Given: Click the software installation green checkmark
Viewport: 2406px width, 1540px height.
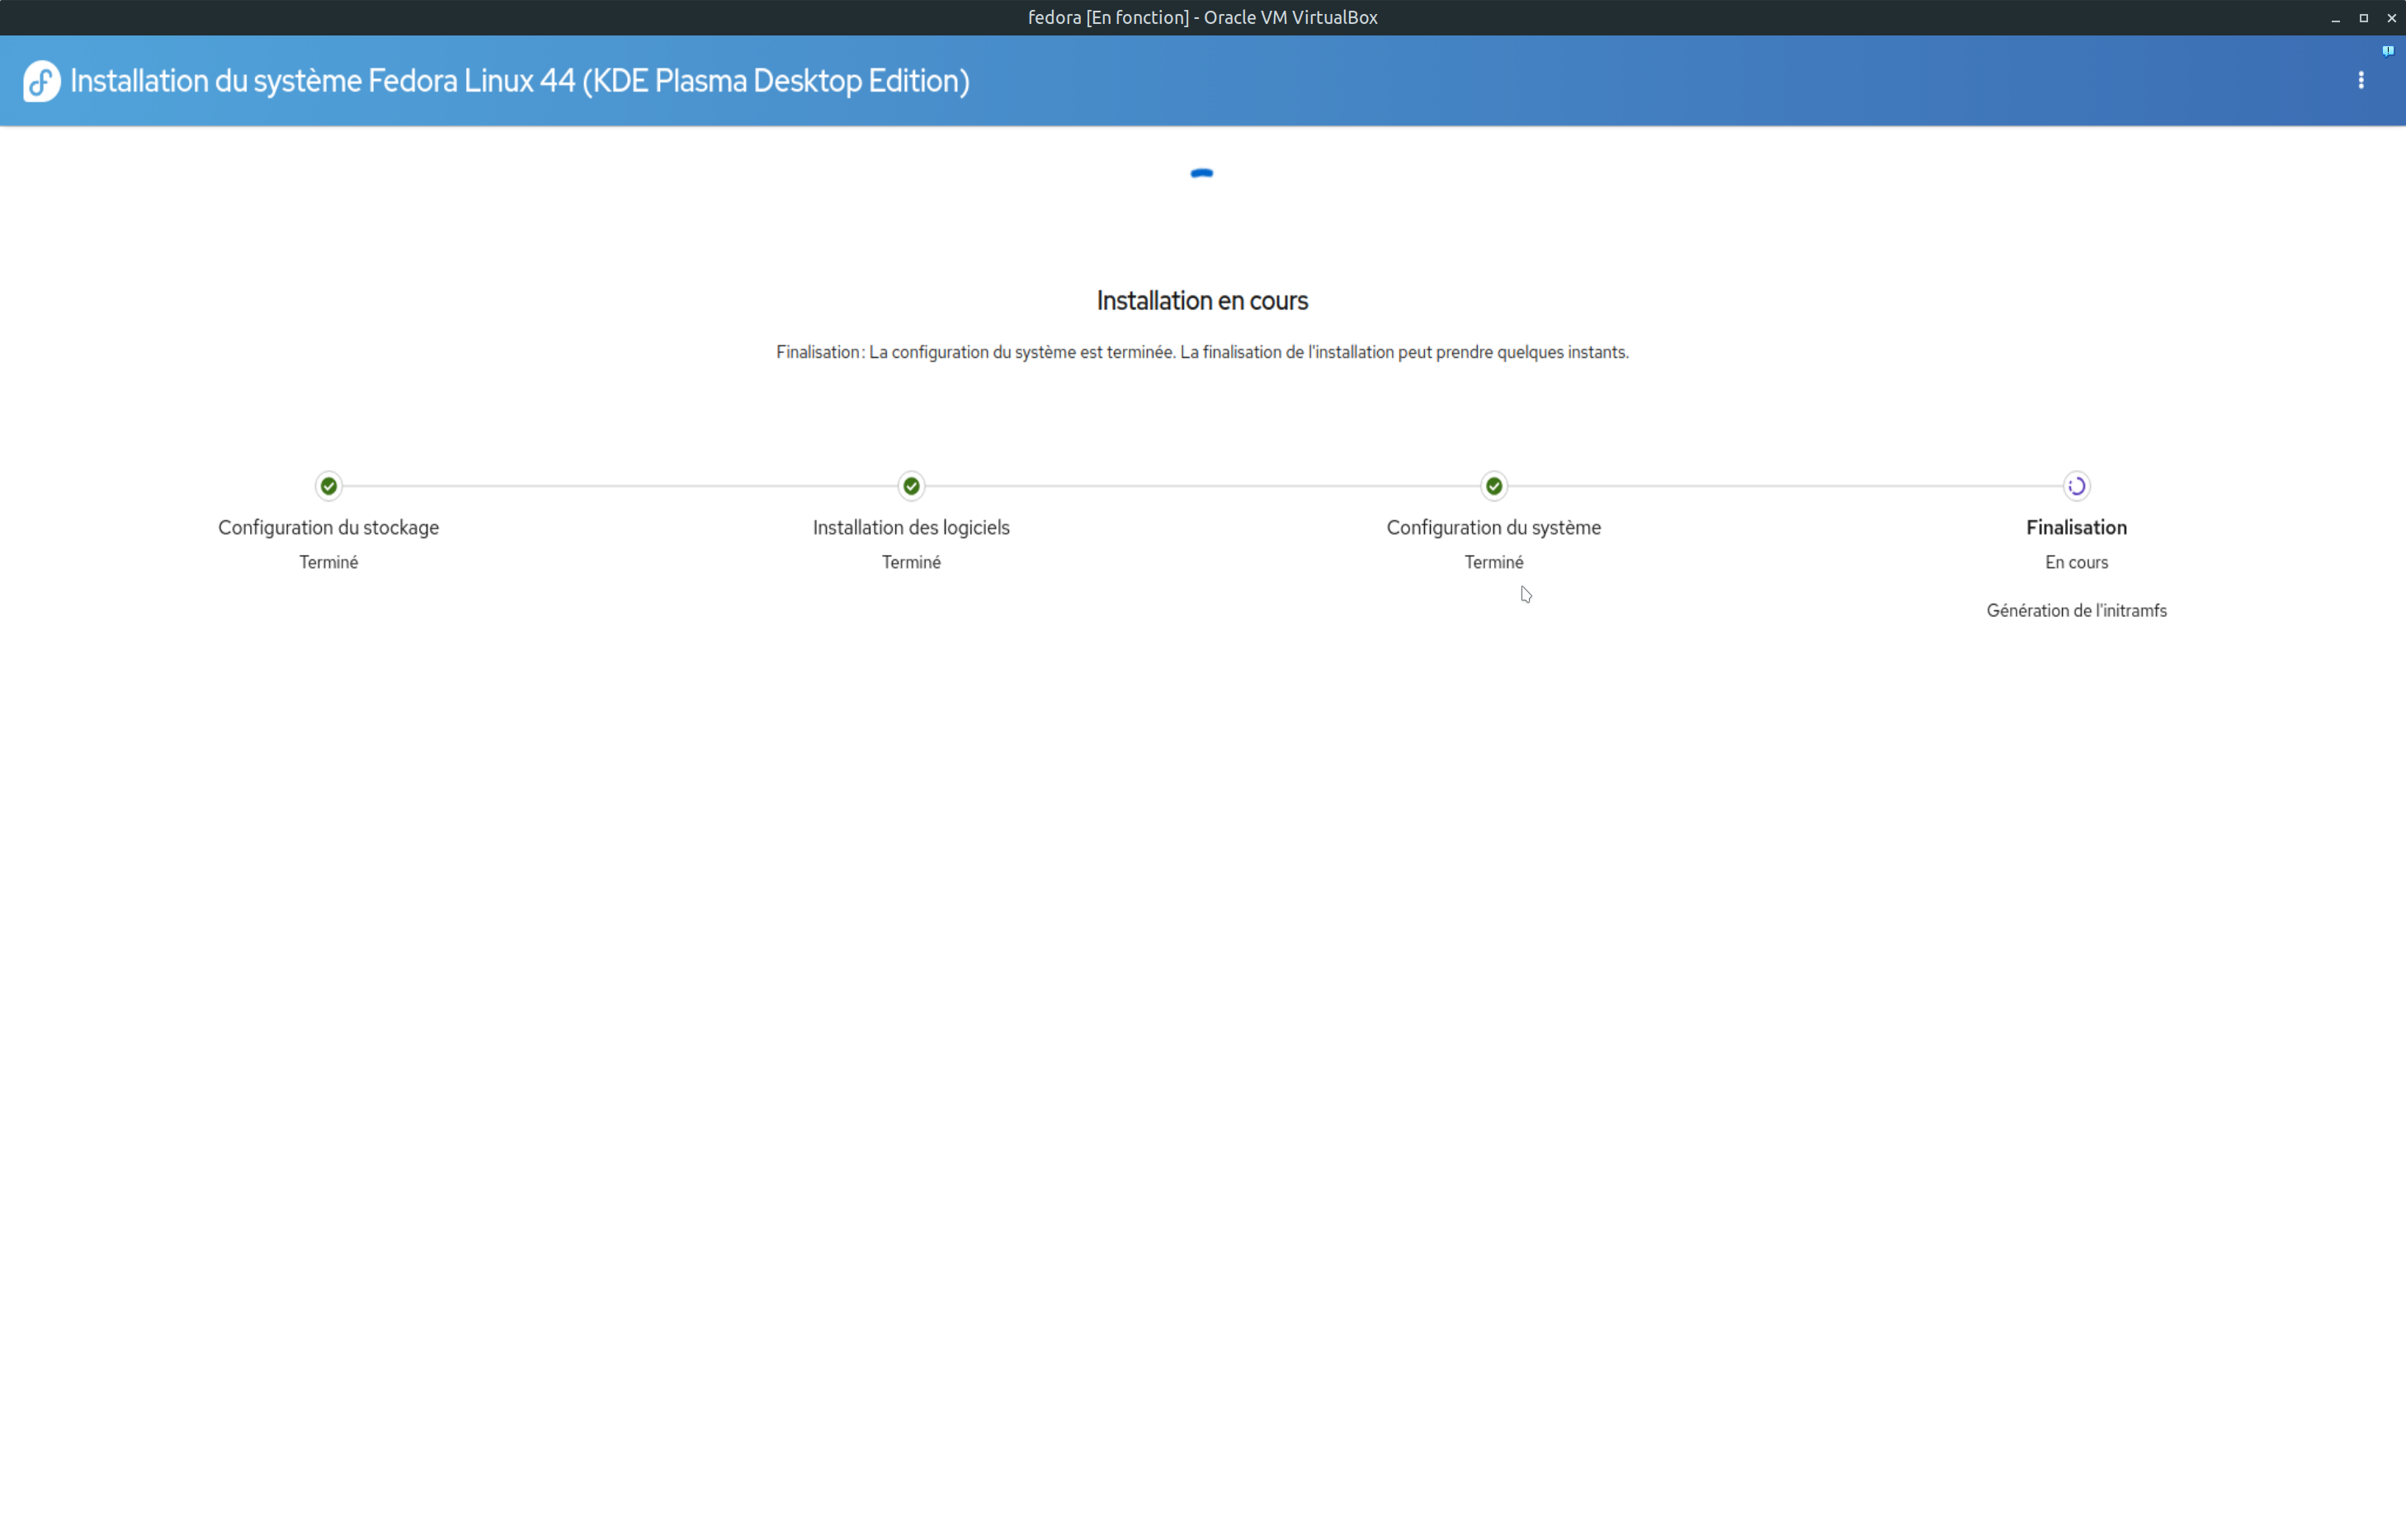Looking at the screenshot, I should pos(911,486).
